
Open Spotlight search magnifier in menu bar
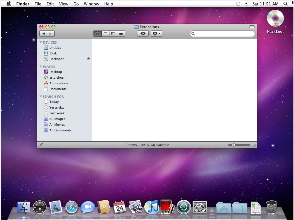pos(285,4)
